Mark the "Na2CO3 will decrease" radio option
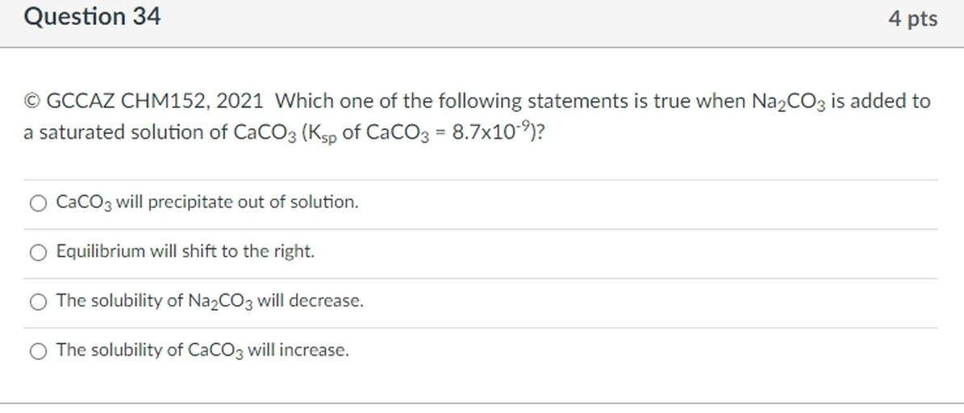 coord(38,302)
